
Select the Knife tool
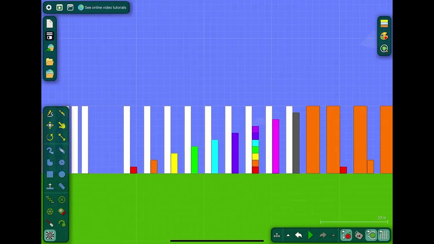[x=62, y=113]
